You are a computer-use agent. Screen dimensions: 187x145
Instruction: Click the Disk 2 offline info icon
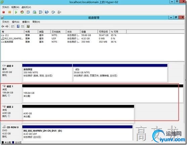point(9,116)
